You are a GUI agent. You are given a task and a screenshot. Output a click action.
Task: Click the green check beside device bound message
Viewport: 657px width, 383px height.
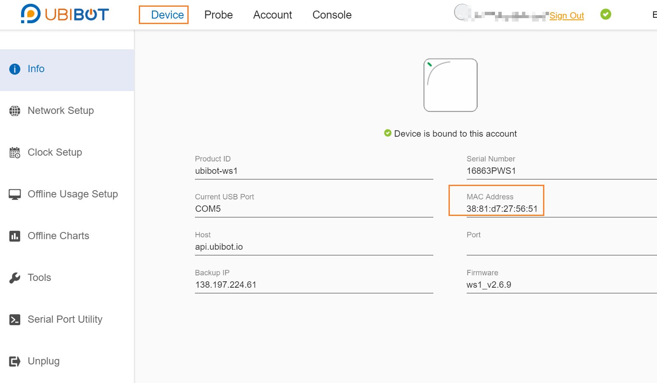coord(388,133)
